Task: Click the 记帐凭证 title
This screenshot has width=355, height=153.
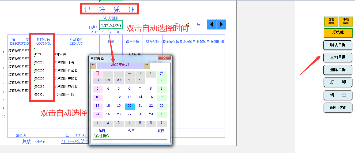Action: point(109,9)
